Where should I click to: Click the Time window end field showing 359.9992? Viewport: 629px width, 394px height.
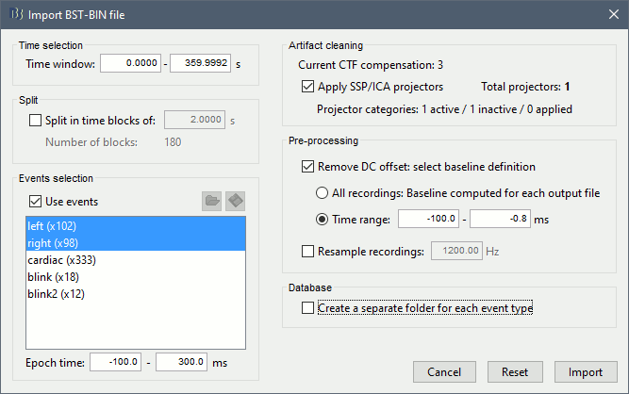point(201,63)
